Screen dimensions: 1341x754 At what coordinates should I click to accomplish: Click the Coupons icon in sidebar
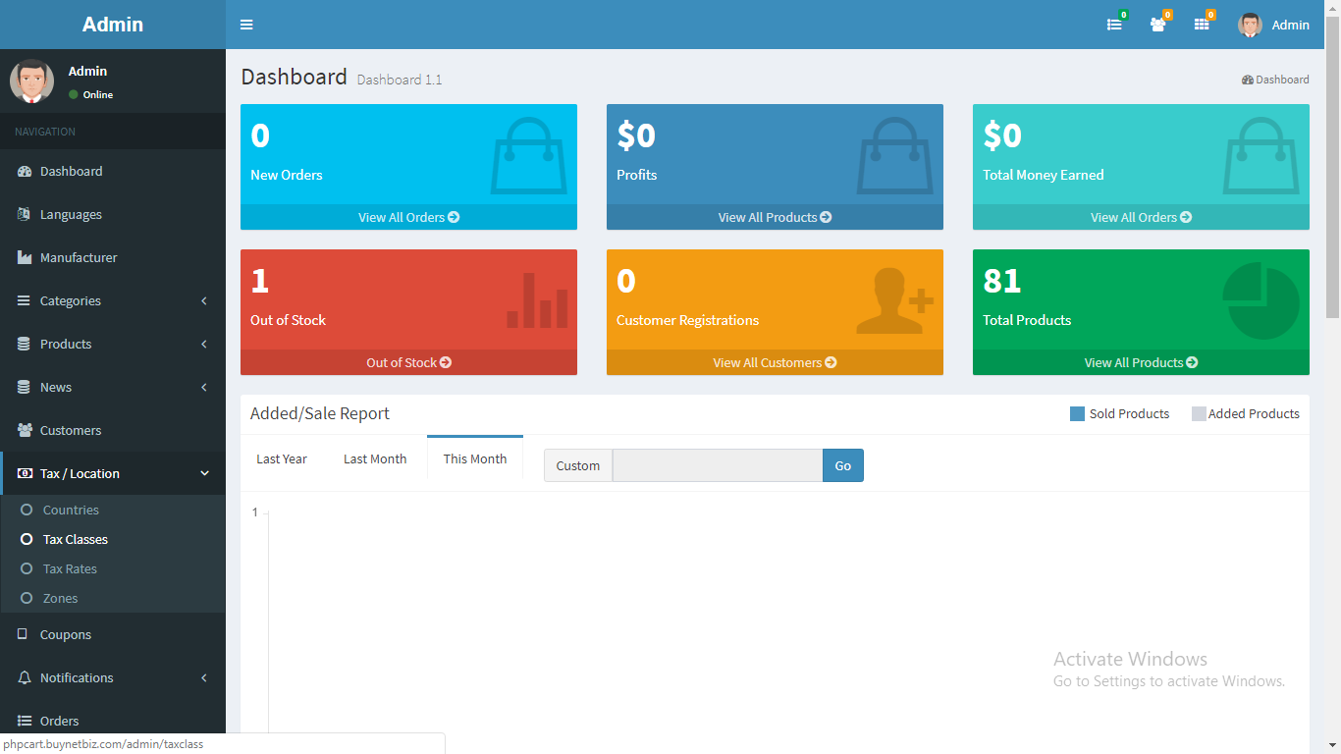(24, 634)
